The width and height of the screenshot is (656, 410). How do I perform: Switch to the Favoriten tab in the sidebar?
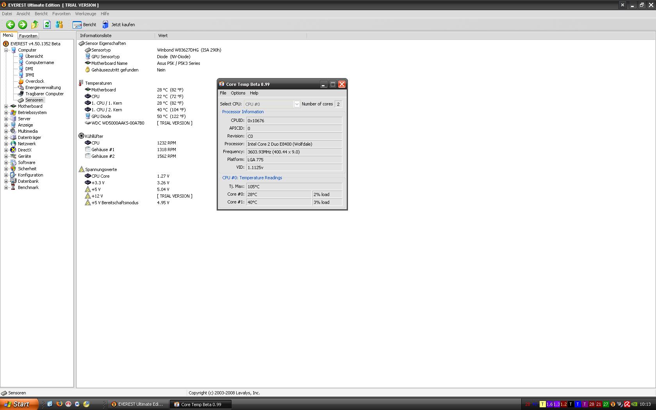[x=28, y=36]
